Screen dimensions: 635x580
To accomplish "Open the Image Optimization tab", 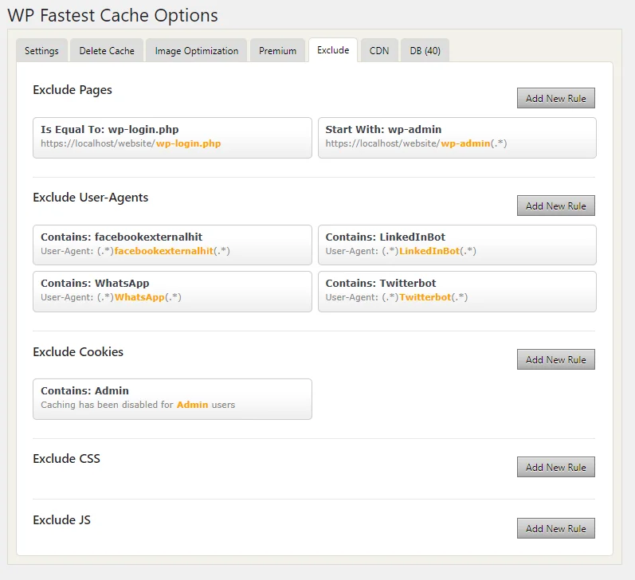I will tap(197, 51).
